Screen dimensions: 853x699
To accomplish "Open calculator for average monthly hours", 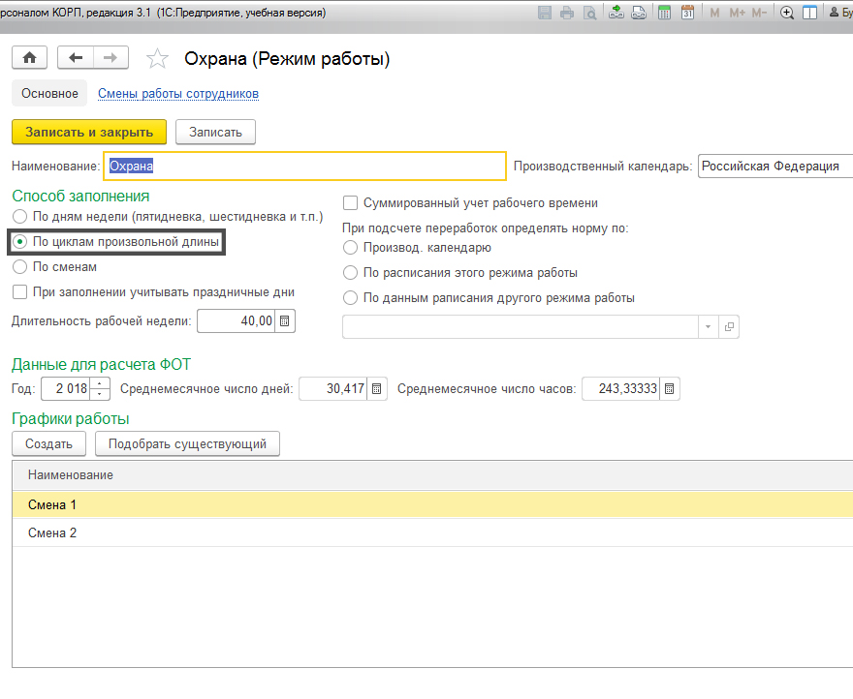I will point(669,388).
